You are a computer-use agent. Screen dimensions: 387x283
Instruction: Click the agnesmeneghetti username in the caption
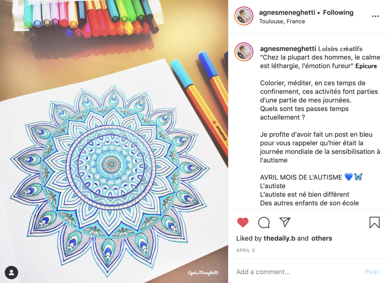[288, 49]
